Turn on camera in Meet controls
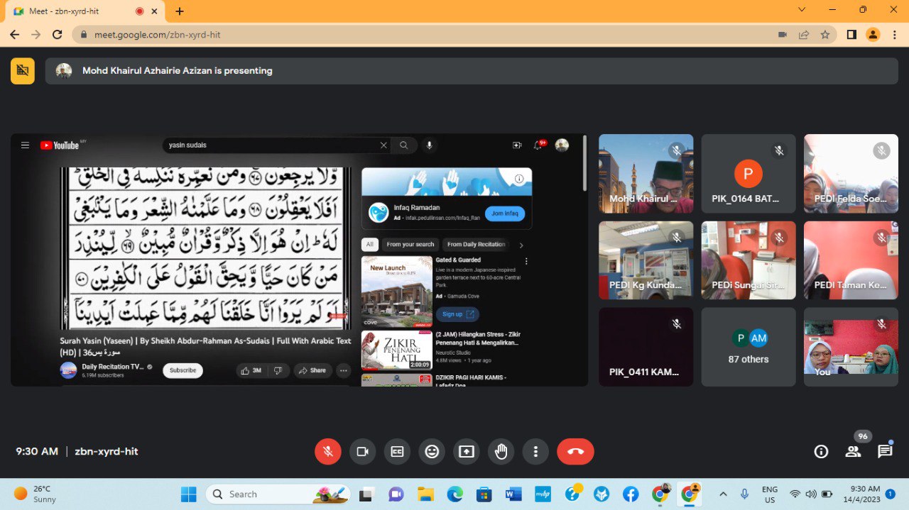 pyautogui.click(x=363, y=451)
